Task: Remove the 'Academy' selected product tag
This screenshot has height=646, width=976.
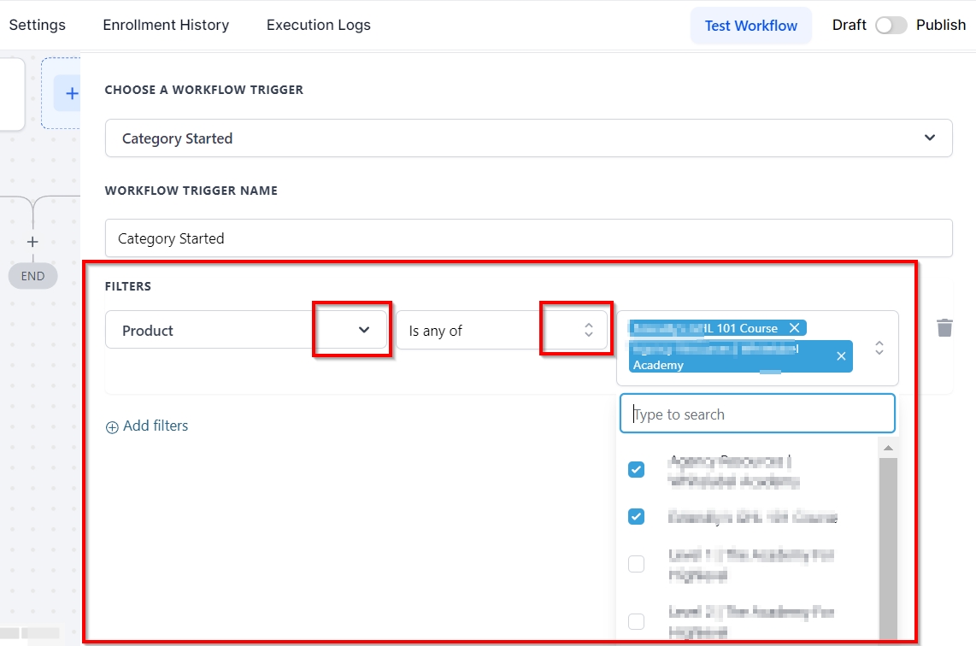Action: 840,356
